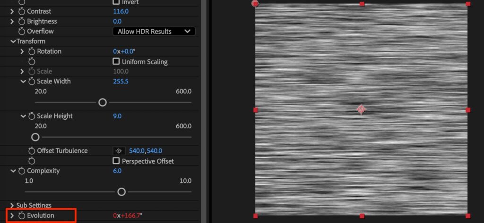Screen dimensions: 484x223
Task: Expand the Evolution property arrow
Action: pos(12,215)
